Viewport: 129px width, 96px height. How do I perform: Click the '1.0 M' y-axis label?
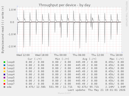[x=12, y=10]
